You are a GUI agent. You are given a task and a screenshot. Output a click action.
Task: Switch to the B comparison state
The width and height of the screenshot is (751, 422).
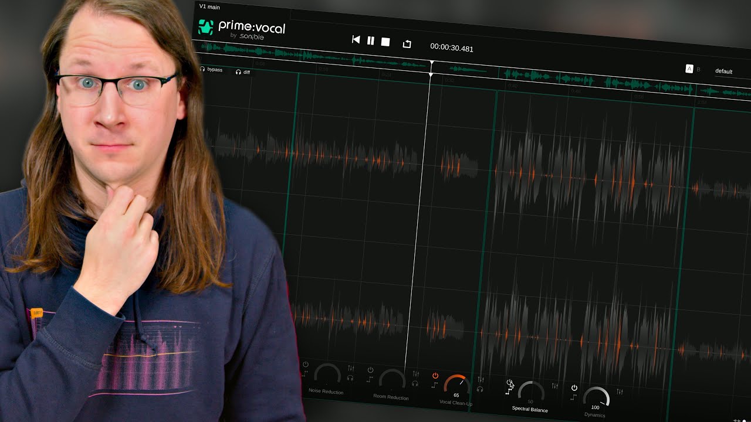[x=698, y=69]
